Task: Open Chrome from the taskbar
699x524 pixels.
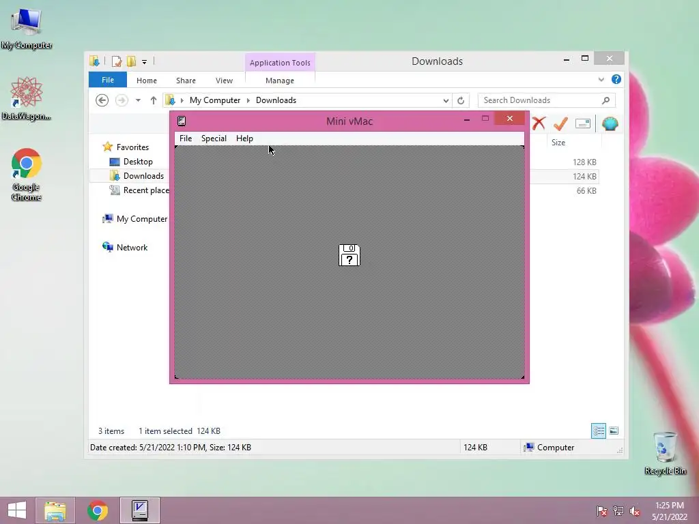Action: [98, 510]
